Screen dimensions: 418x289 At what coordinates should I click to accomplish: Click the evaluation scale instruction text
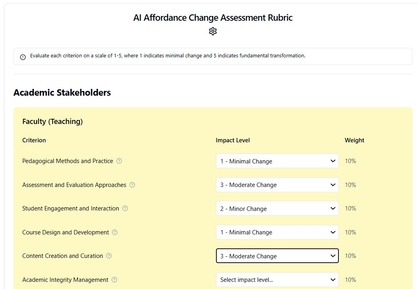pyautogui.click(x=168, y=55)
